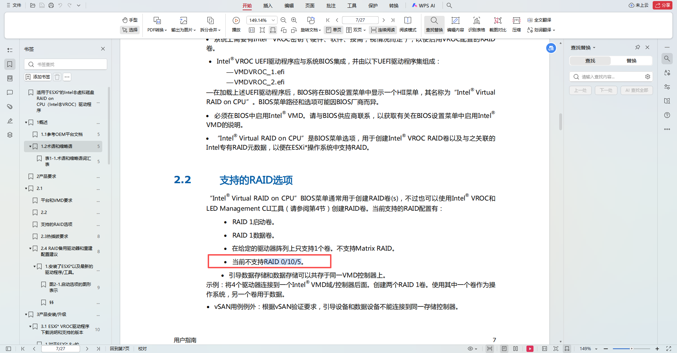Open the thumbnail panel in the left sidebar

[10, 78]
